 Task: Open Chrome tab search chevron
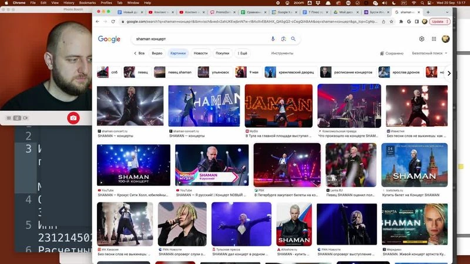tap(447, 12)
